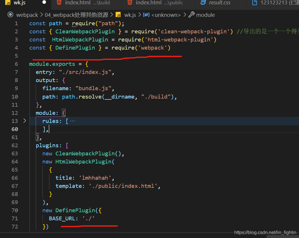Click the HTML5 icon on build index.html tab

tap(59, 3)
